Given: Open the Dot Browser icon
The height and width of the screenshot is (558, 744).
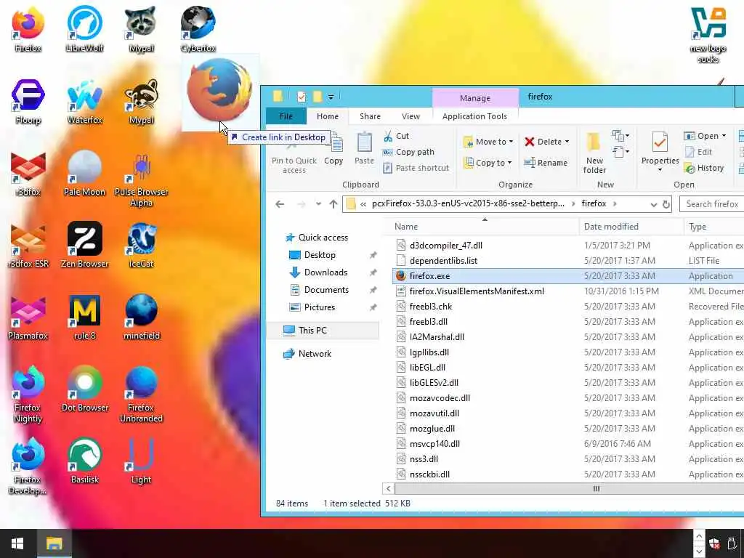Looking at the screenshot, I should point(84,389).
